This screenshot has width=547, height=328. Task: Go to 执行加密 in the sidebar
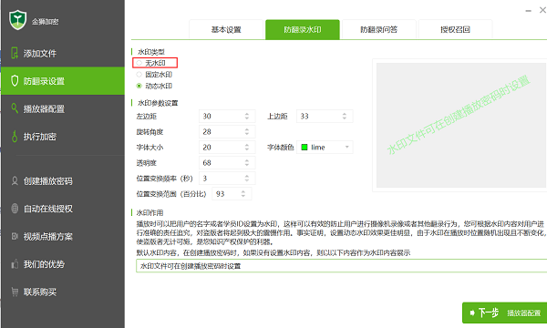click(63, 137)
